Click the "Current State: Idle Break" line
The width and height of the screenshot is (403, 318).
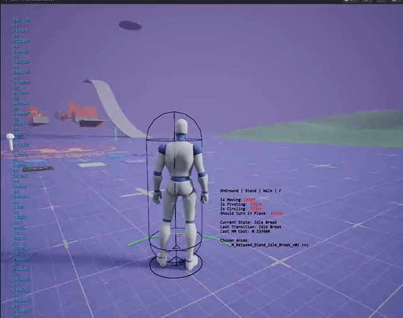tap(249, 222)
